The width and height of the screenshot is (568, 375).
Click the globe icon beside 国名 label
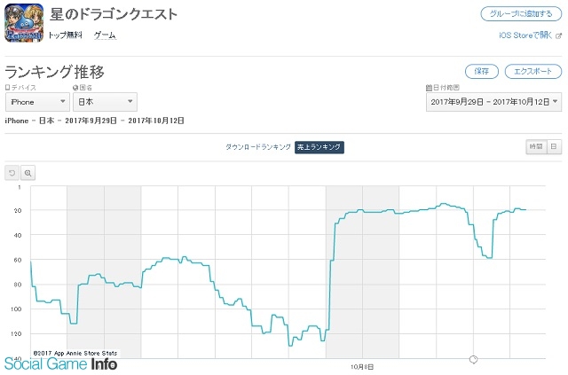(75, 87)
